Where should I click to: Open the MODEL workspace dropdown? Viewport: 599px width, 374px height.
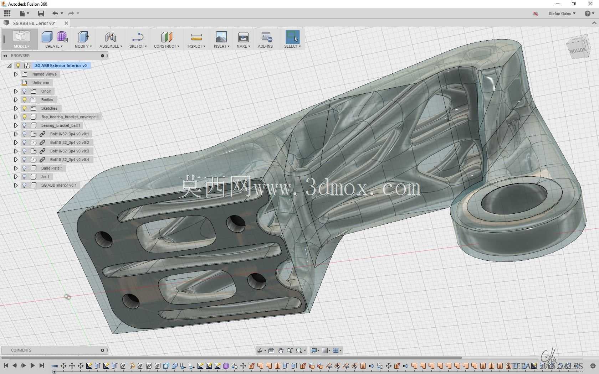coord(21,46)
